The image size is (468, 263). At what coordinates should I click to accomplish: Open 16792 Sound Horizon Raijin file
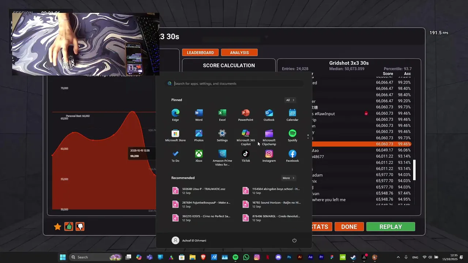[271, 205]
